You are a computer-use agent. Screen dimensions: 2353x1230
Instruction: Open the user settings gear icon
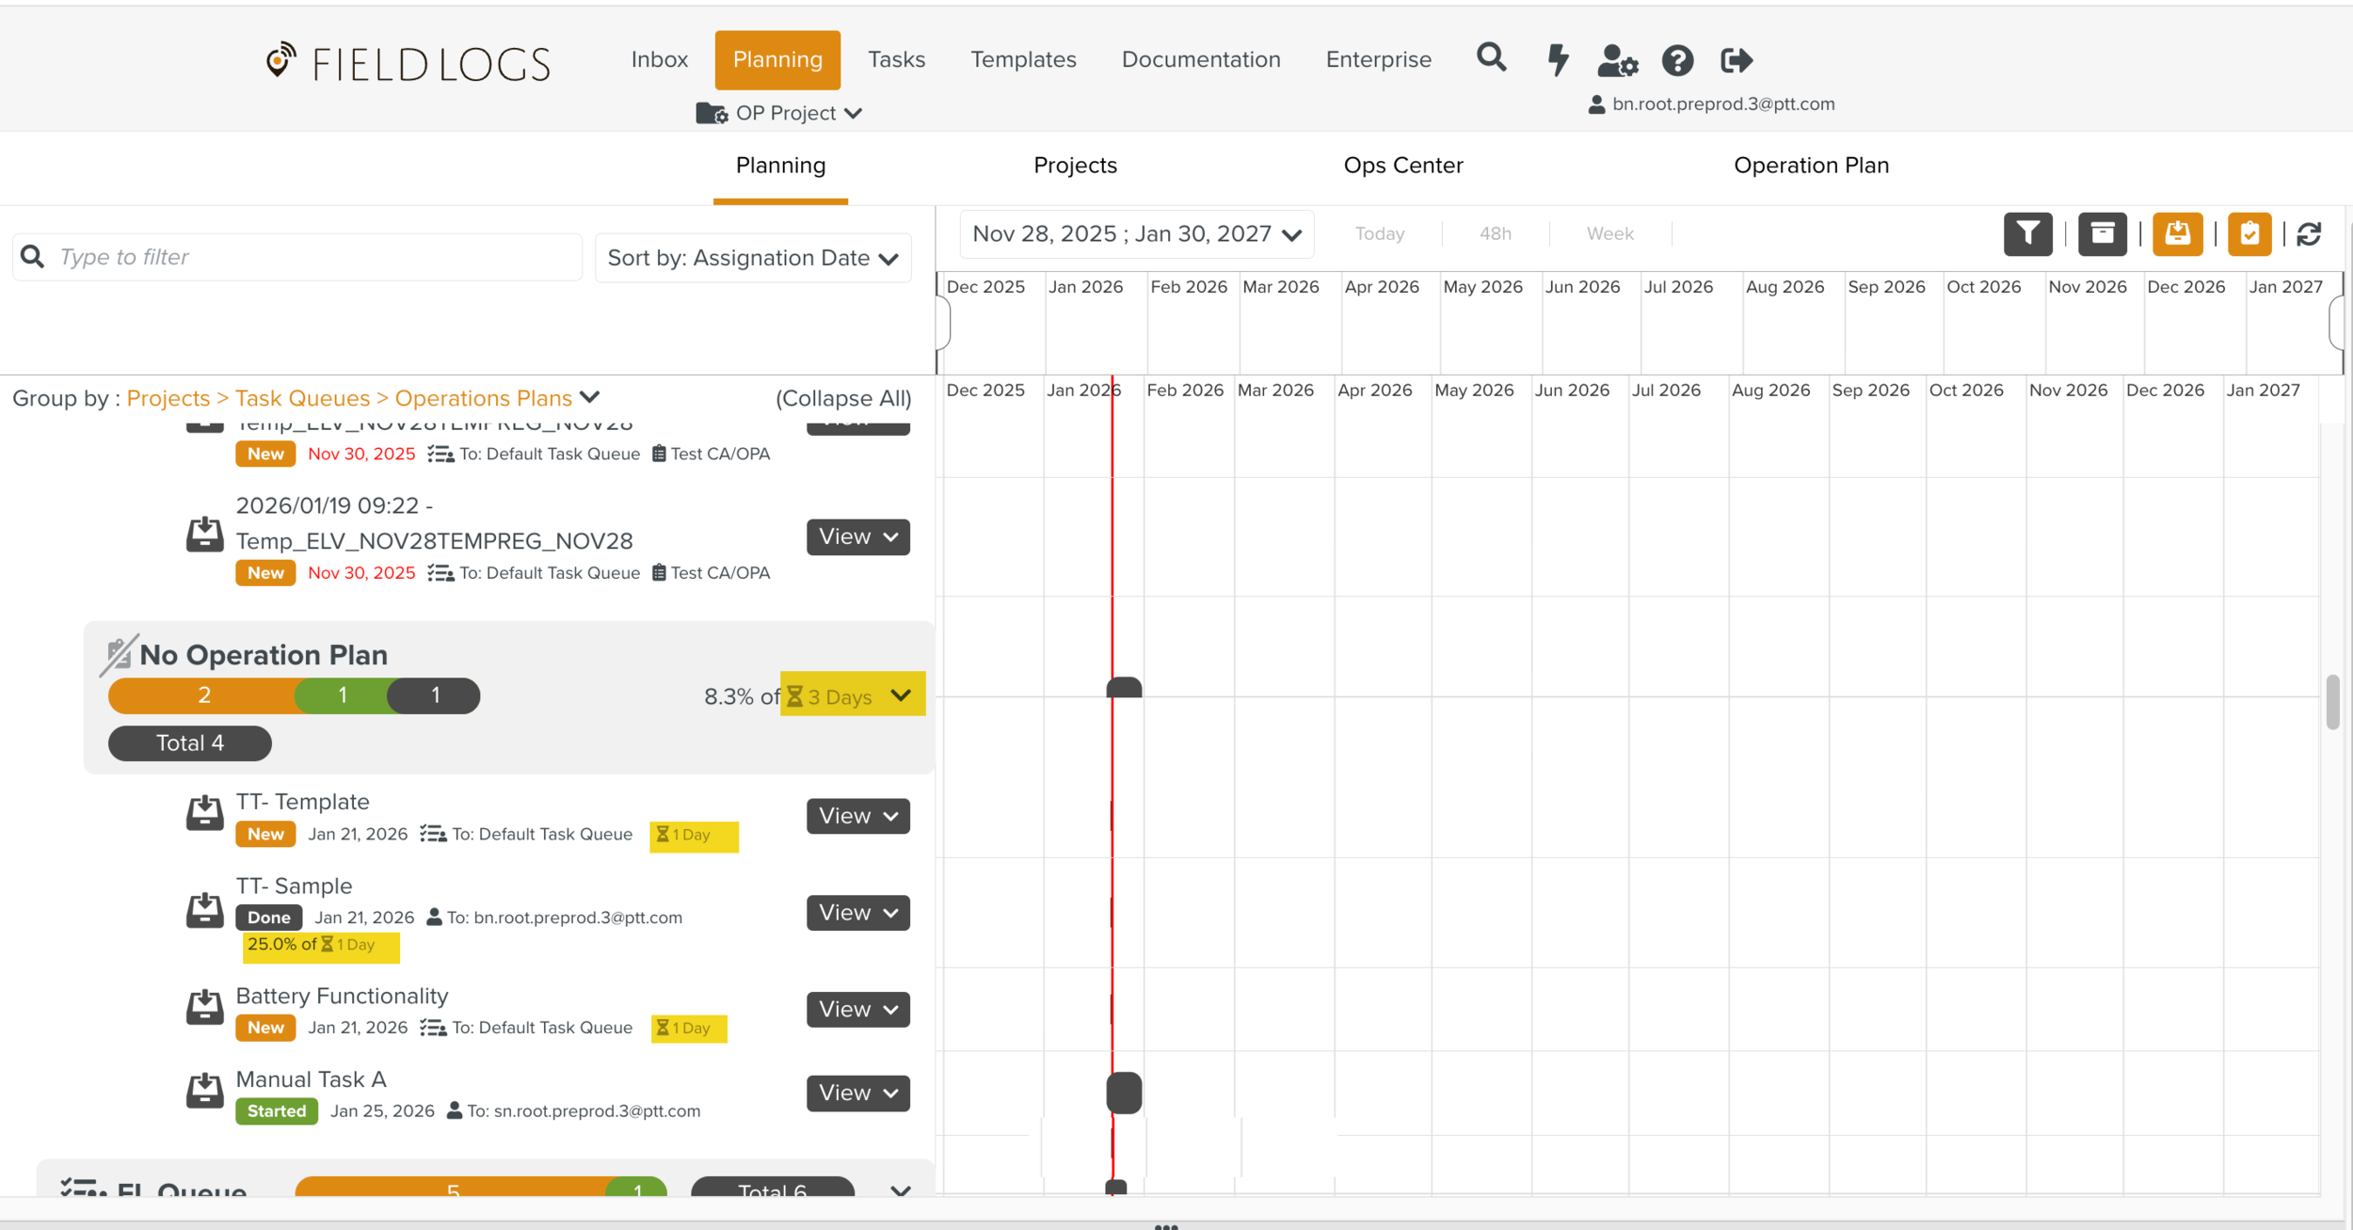[1618, 61]
